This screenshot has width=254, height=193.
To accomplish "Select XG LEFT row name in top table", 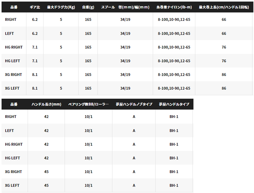I will [12, 88].
